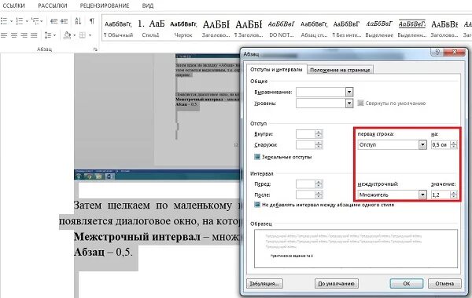Switch to the Положение на странице tab
This screenshot has height=298, width=472.
[340, 70]
